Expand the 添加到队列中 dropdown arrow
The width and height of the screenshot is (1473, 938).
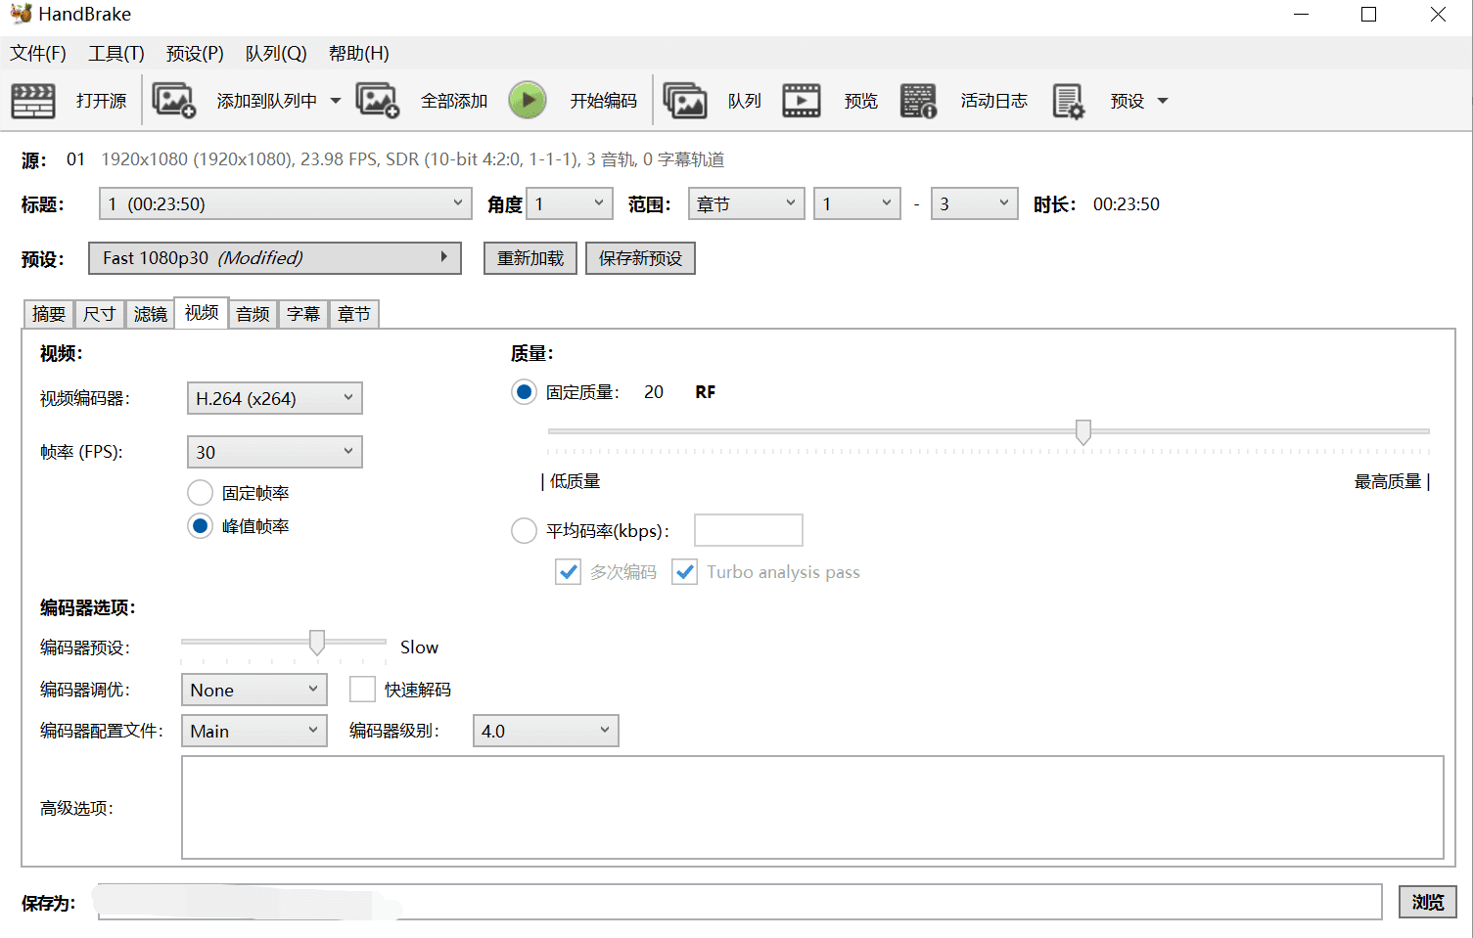click(336, 101)
